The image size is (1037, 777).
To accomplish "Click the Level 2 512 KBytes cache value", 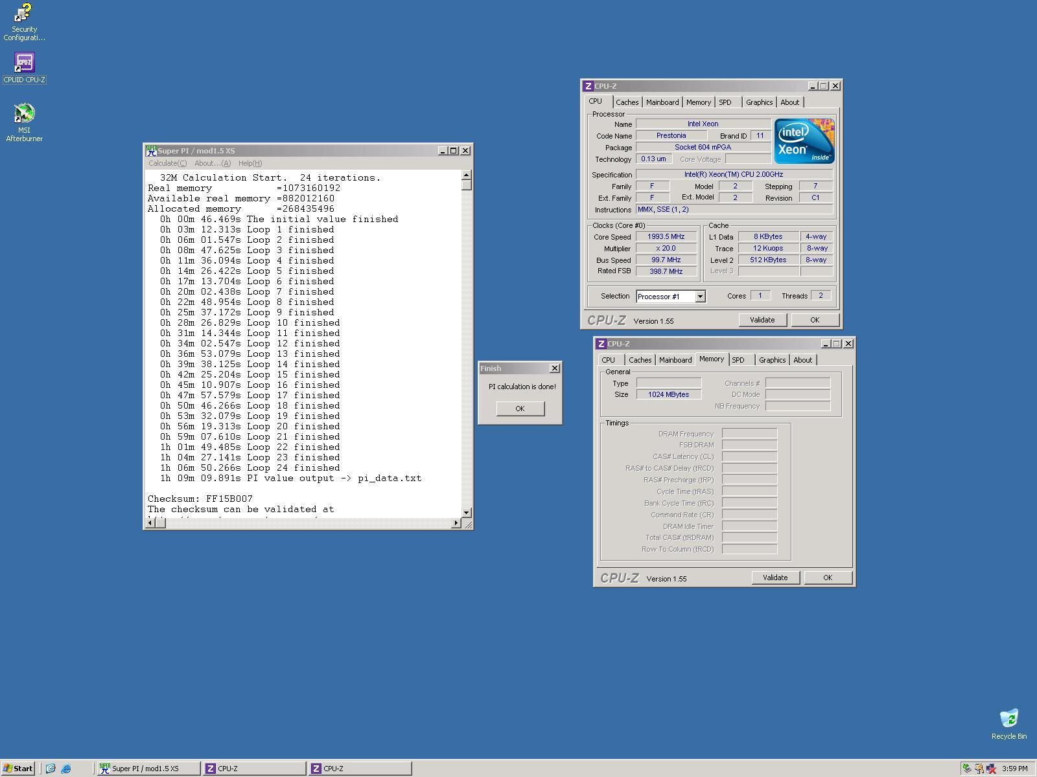I will pos(768,260).
